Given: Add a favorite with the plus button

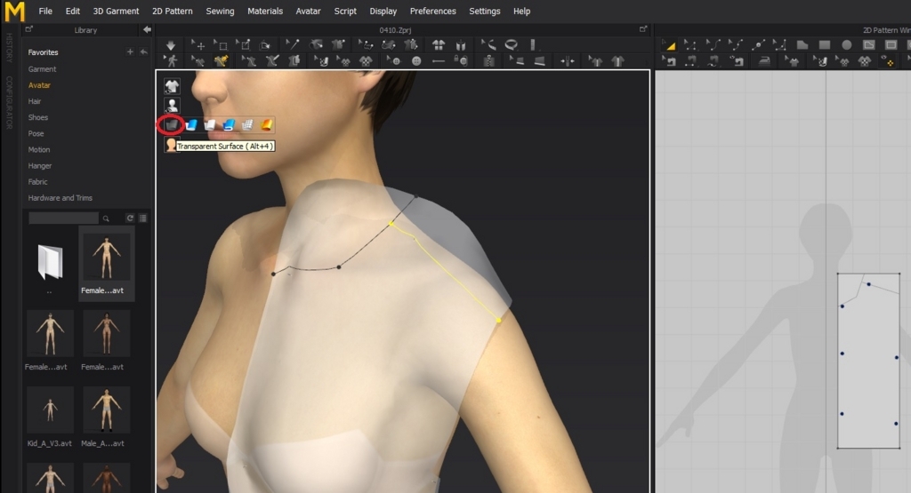Looking at the screenshot, I should pos(130,52).
